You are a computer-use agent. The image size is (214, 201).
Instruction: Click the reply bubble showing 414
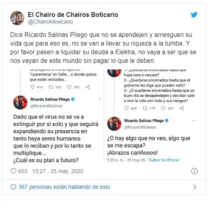coord(32,87)
